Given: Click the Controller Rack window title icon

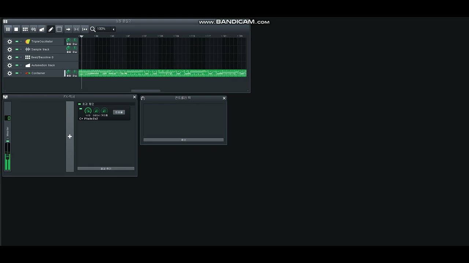Looking at the screenshot, I should (x=143, y=98).
